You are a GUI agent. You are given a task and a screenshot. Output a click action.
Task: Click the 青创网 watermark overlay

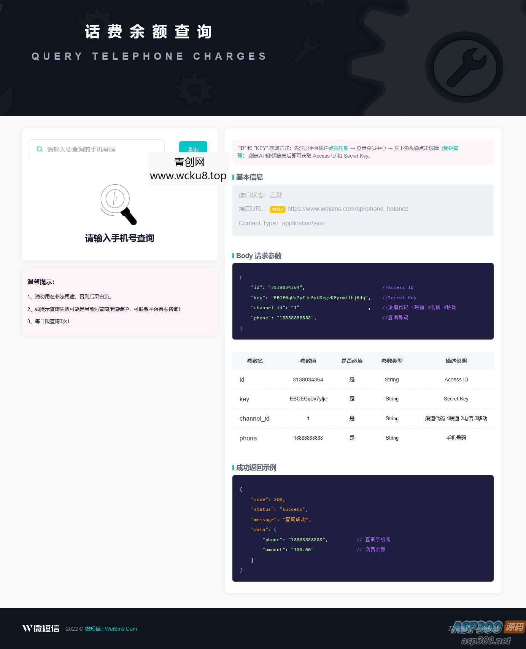click(189, 169)
